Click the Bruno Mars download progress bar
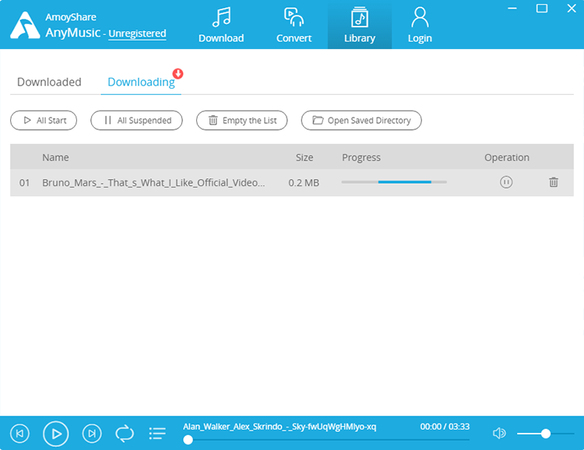This screenshot has width=584, height=450. [394, 182]
